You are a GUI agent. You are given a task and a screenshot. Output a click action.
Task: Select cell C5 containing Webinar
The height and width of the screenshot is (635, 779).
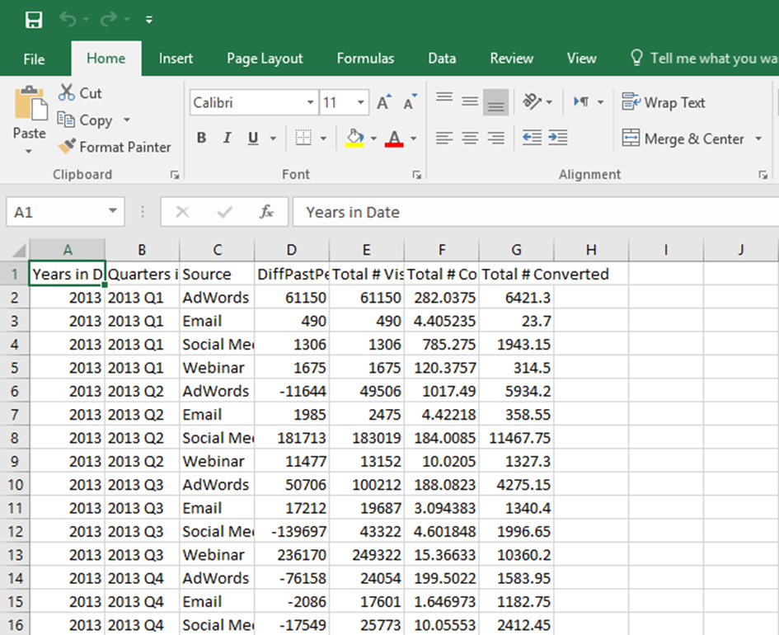click(216, 367)
